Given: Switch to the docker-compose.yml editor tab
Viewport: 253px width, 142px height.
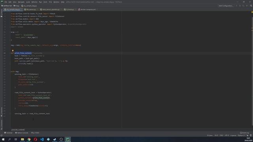Looking at the screenshot, I should pos(88,9).
